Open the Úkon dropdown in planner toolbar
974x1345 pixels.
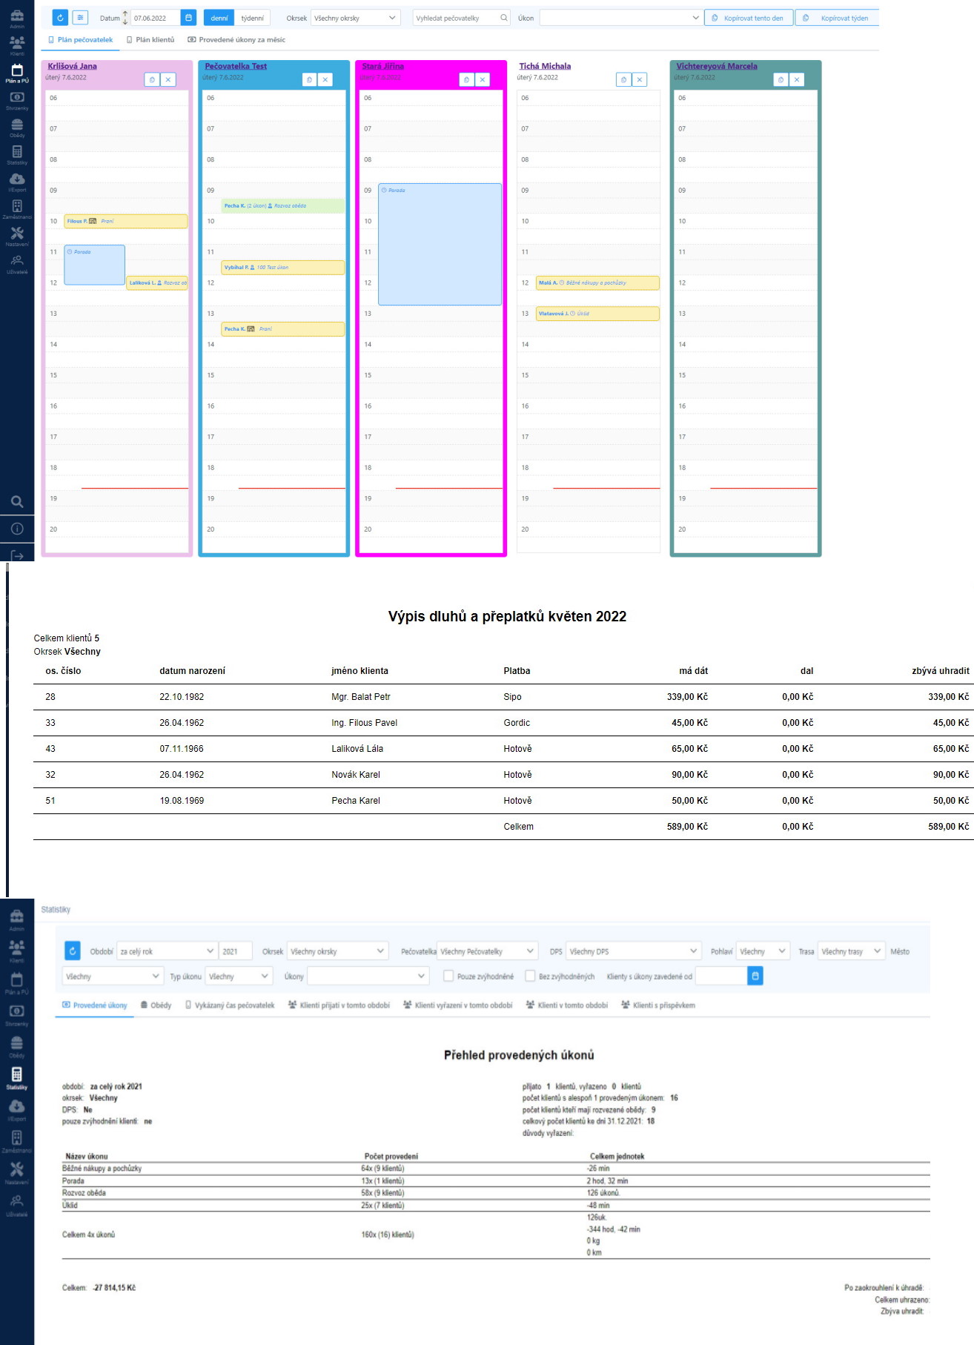tap(621, 18)
